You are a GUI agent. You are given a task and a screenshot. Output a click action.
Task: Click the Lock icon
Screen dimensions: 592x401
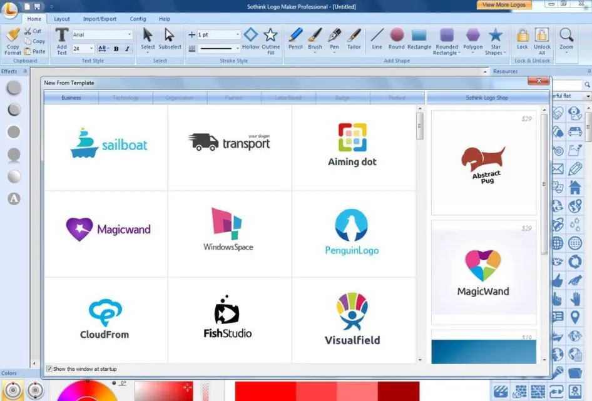coord(523,39)
